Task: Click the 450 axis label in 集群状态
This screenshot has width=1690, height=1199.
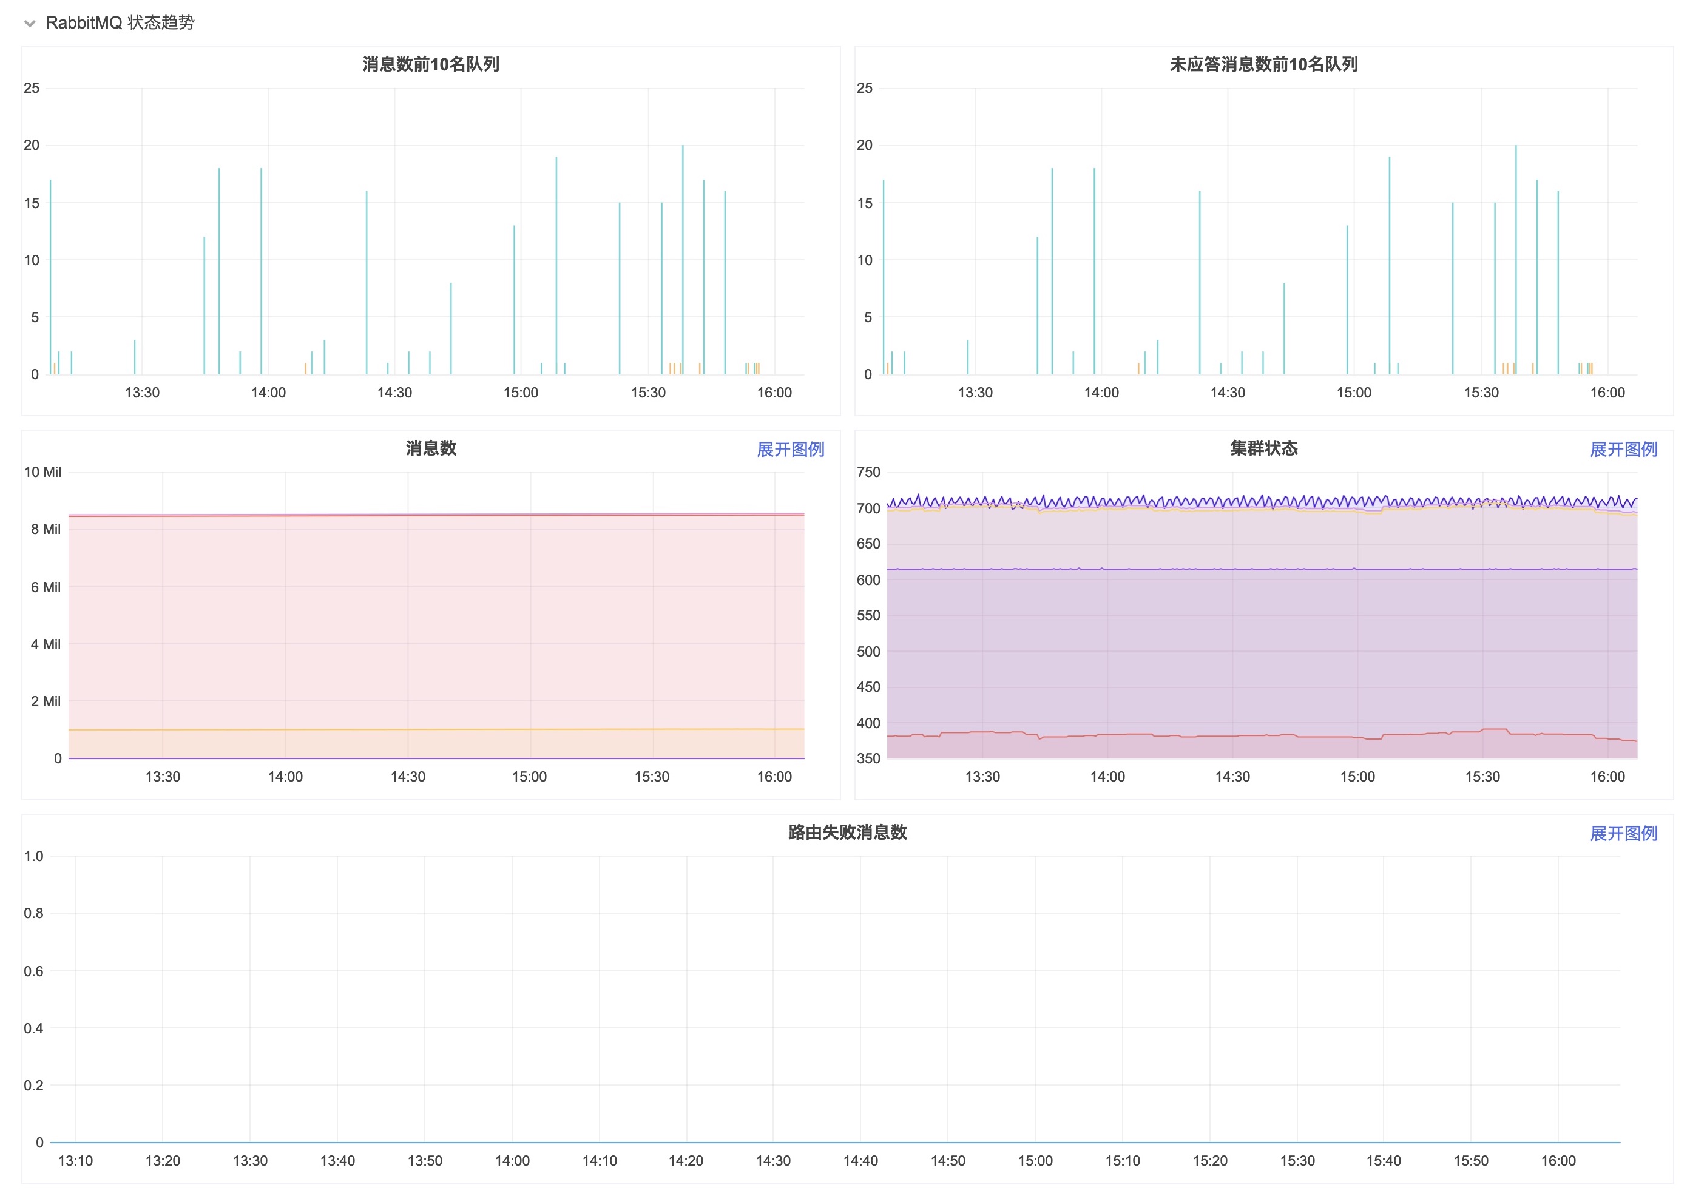Action: pyautogui.click(x=868, y=687)
